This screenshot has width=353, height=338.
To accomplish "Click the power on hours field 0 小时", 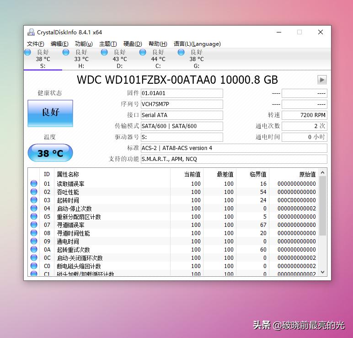I will [x=305, y=137].
